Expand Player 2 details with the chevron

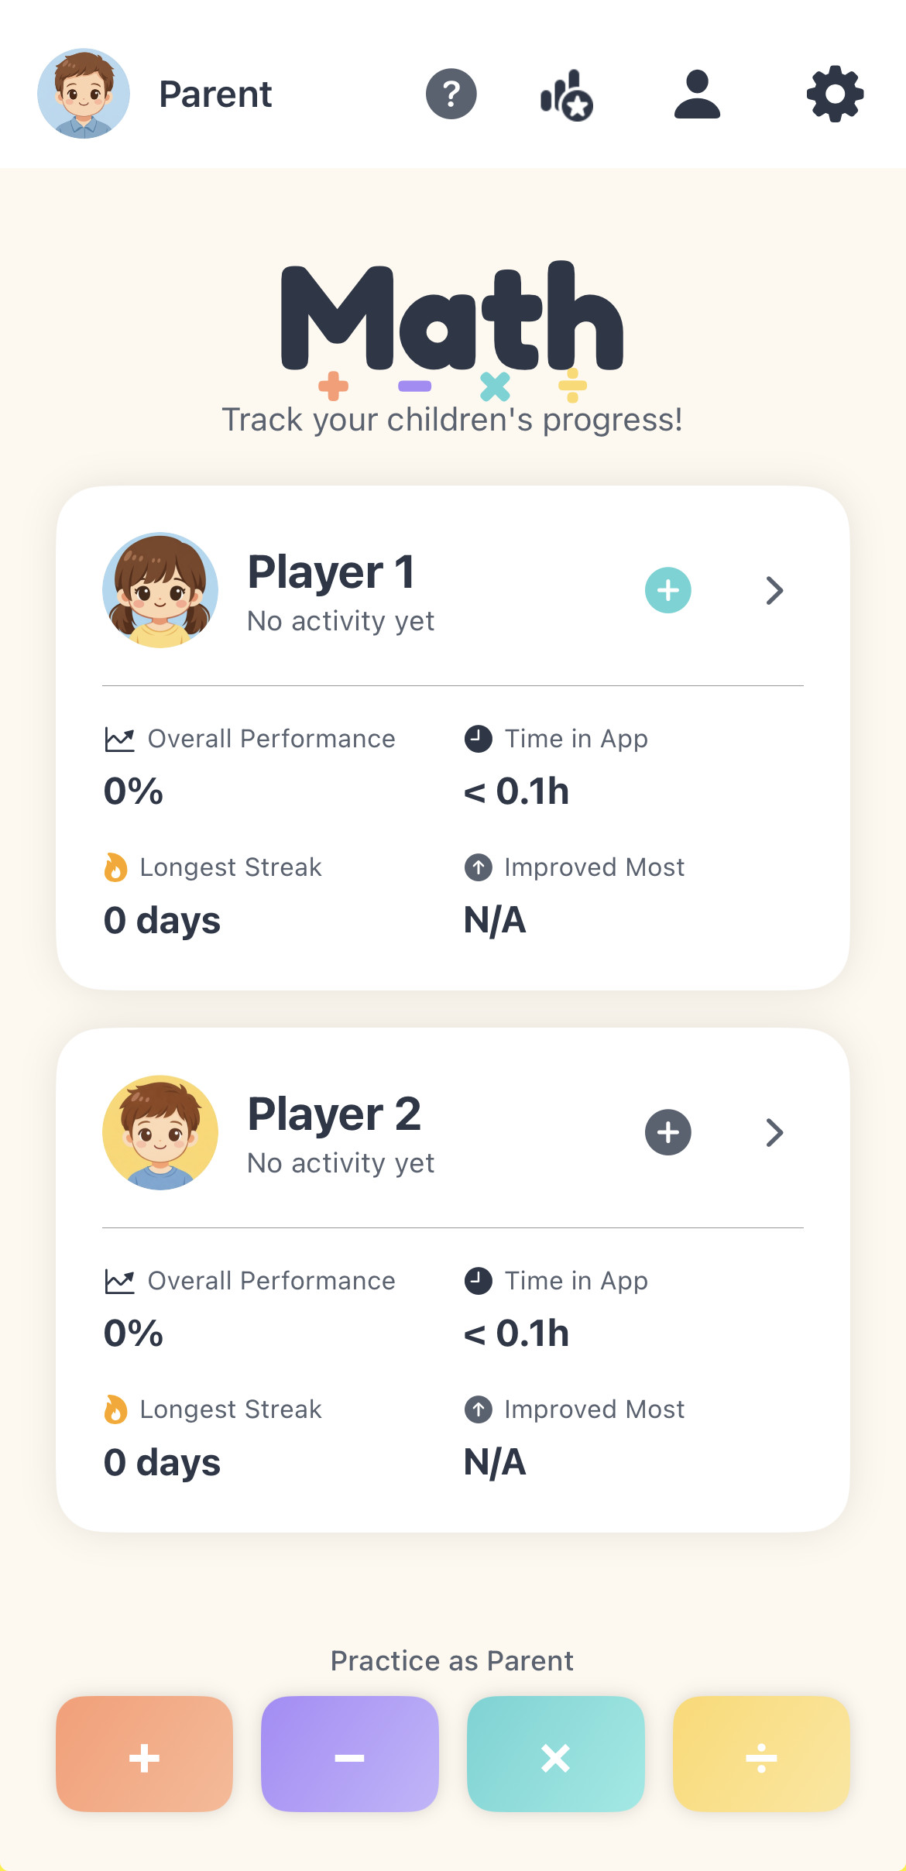click(774, 1132)
